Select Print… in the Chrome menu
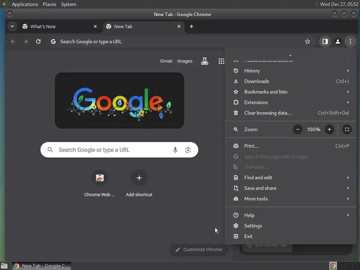The image size is (360, 270). (x=290, y=146)
